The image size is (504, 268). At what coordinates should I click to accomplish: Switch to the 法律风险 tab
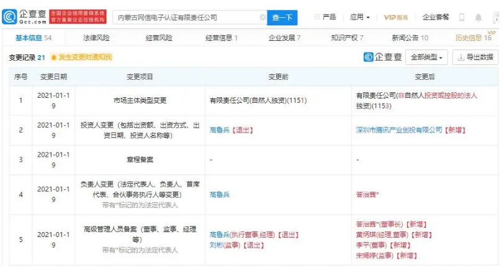pos(96,38)
